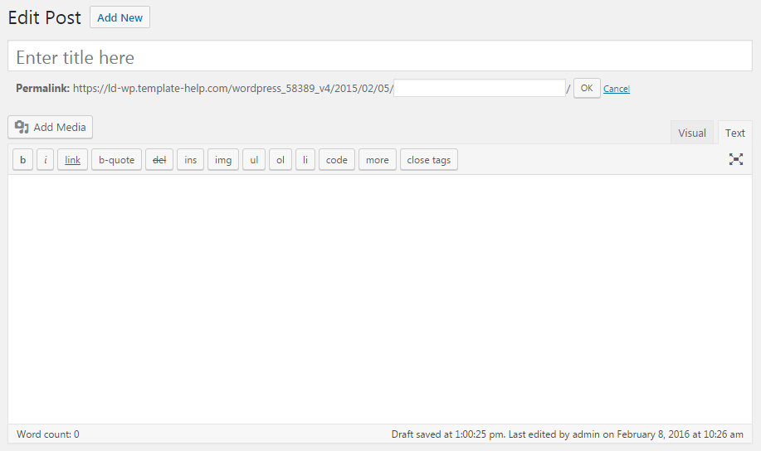Click the permalink slug input field
This screenshot has height=451, width=761.
(x=480, y=88)
